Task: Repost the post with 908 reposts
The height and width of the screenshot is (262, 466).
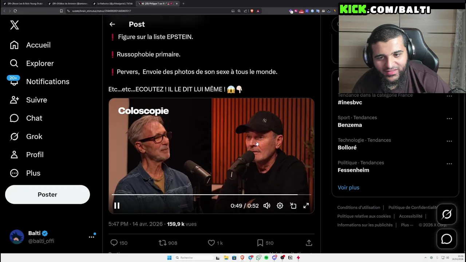Action: tap(168, 243)
